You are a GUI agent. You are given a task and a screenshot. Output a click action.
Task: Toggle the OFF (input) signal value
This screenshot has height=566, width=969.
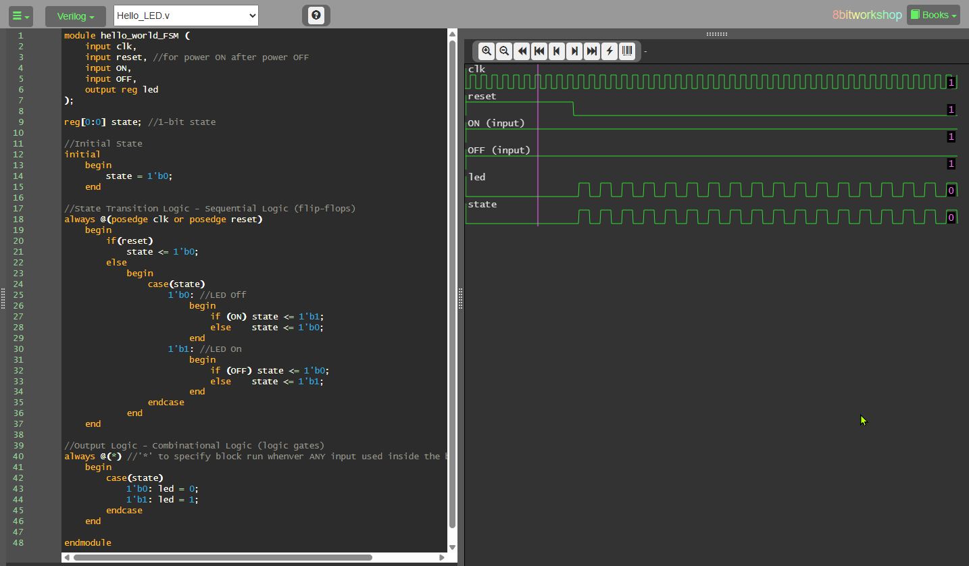[x=951, y=163]
